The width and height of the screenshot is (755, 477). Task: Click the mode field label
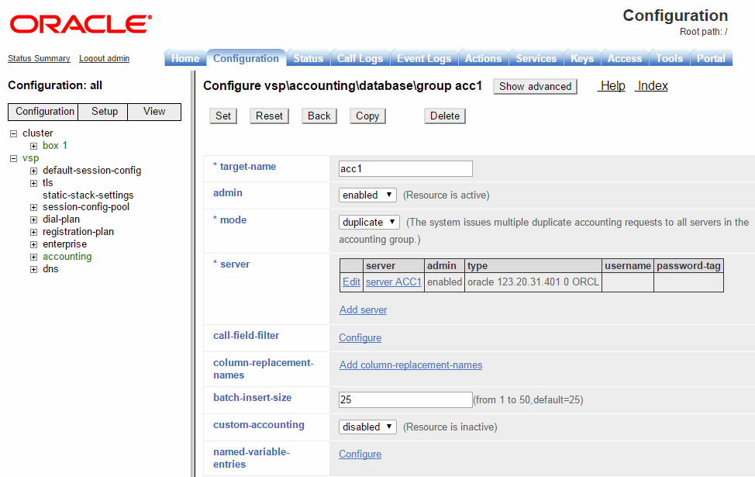[229, 219]
